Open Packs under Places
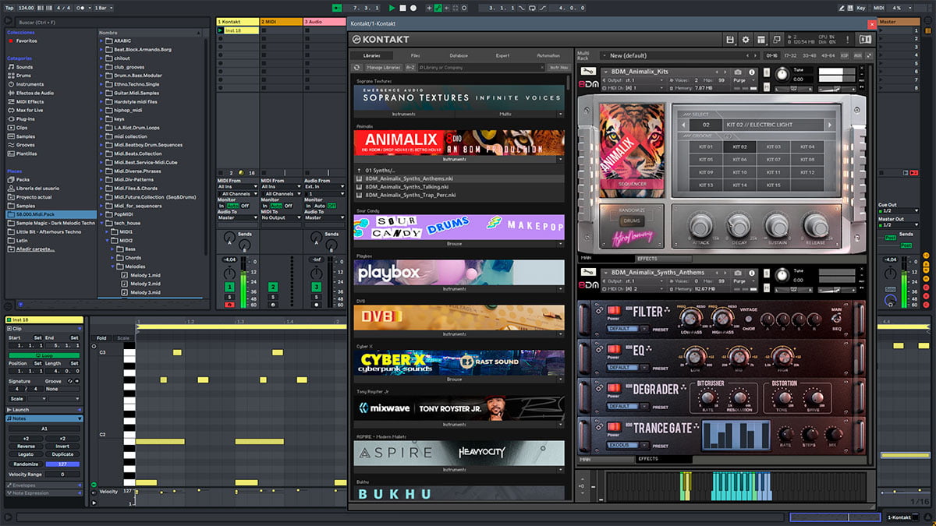936x526 pixels. click(23, 179)
